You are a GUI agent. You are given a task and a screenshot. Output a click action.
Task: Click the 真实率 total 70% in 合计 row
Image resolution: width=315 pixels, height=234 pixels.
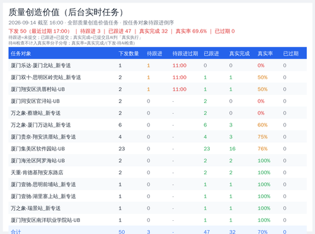[x=263, y=232]
